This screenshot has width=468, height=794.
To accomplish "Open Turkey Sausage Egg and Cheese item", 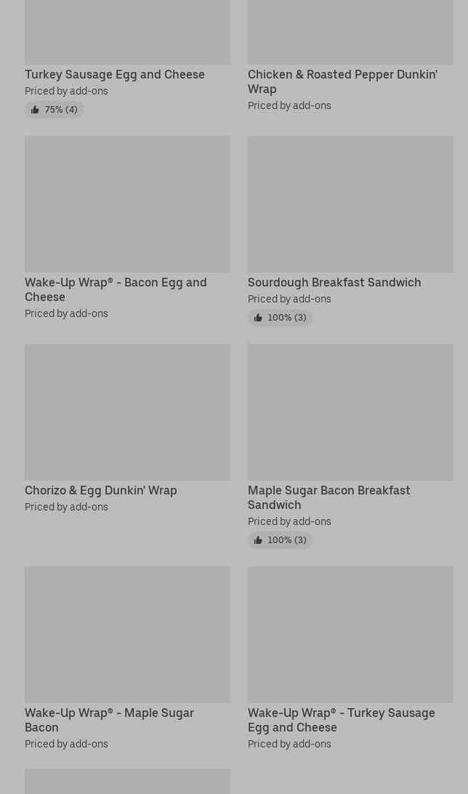I will [115, 74].
